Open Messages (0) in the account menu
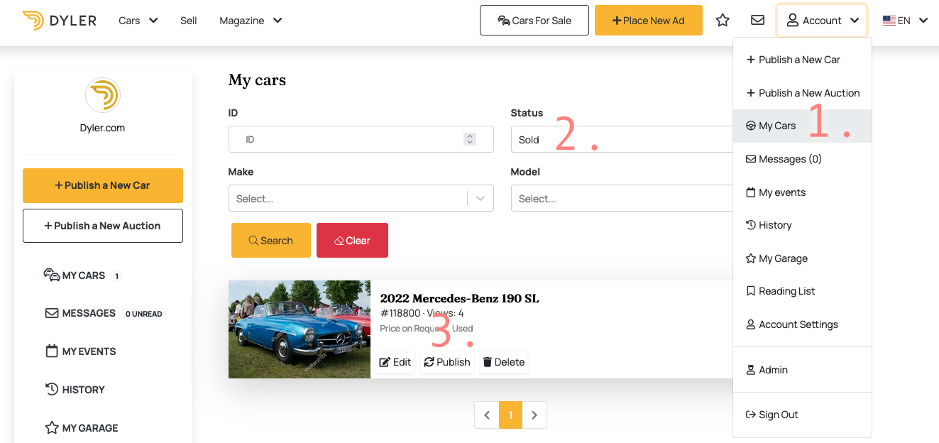 tap(802, 159)
